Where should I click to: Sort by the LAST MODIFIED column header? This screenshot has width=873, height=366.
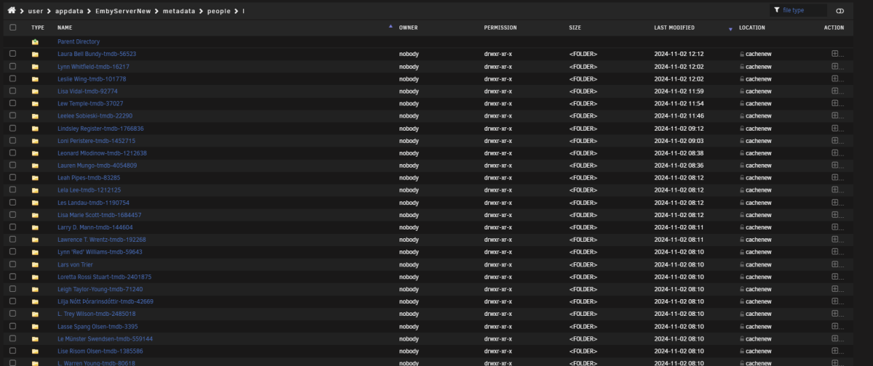[x=674, y=28]
